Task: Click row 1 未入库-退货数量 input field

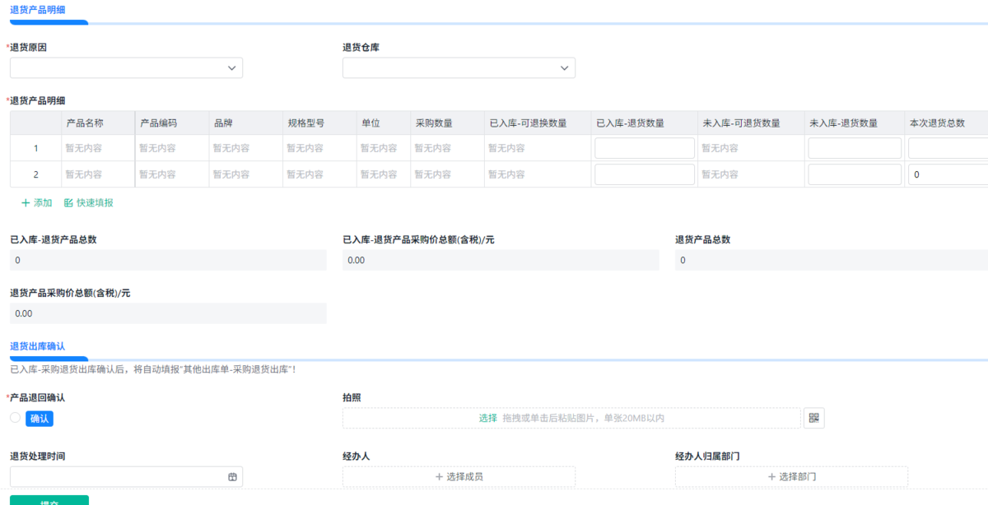Action: coord(855,149)
